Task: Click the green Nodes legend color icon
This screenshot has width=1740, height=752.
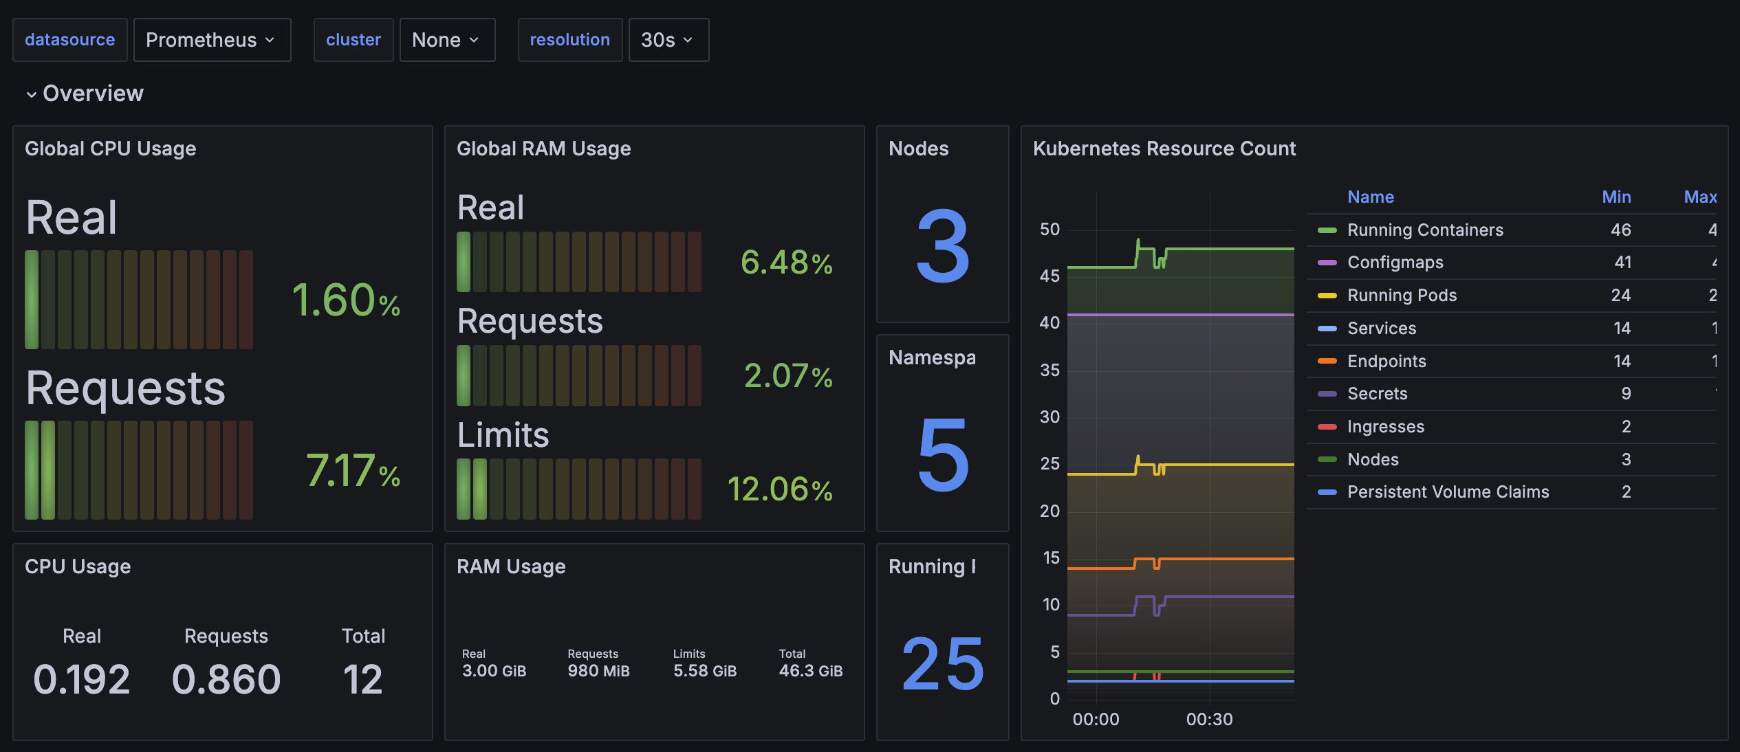Action: click(1327, 459)
